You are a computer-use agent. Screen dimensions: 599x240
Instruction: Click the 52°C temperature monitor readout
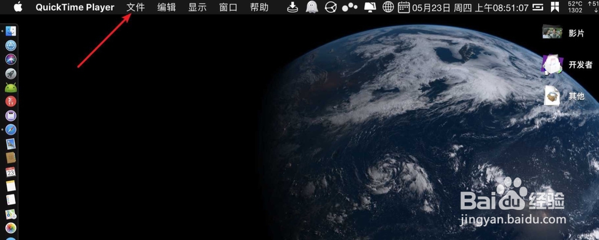(575, 7)
